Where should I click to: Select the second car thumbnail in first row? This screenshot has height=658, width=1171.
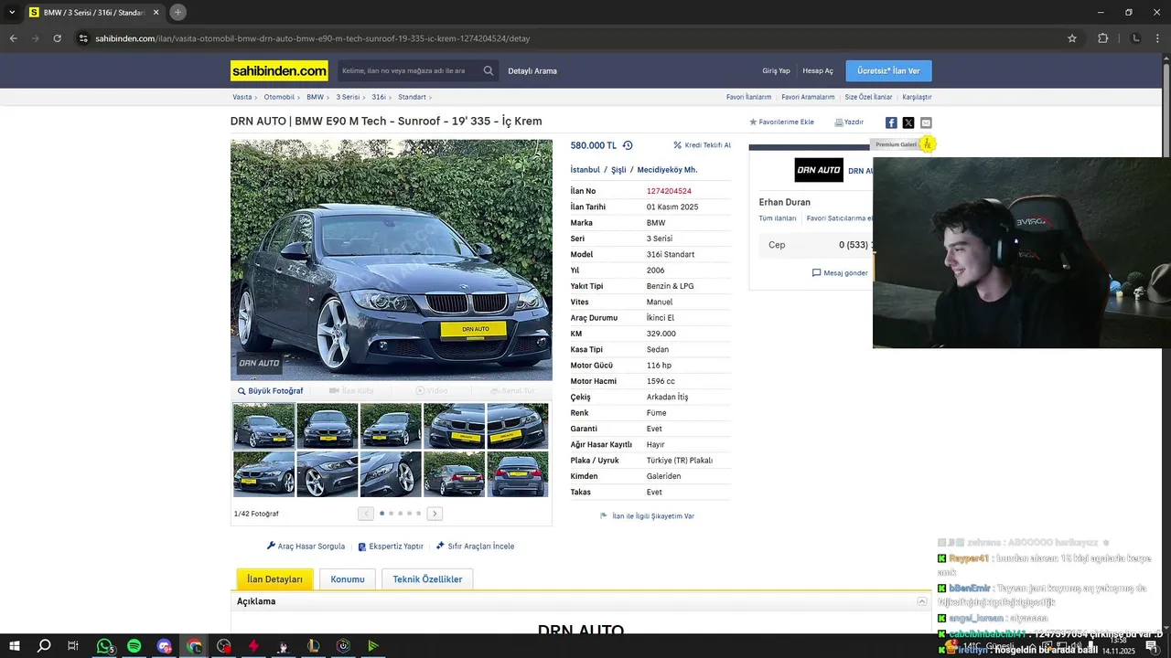click(328, 426)
